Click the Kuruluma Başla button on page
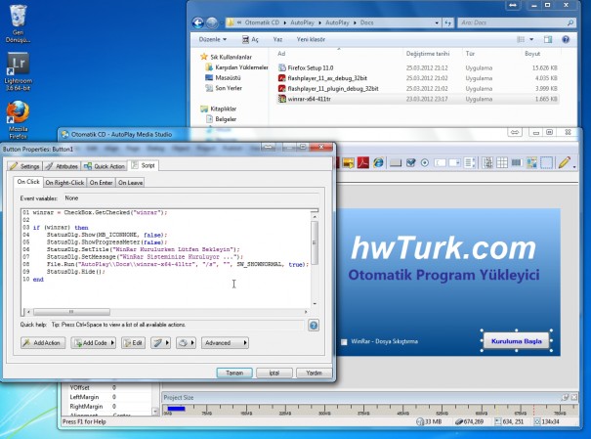Viewport: 591px width, 439px height. [517, 341]
